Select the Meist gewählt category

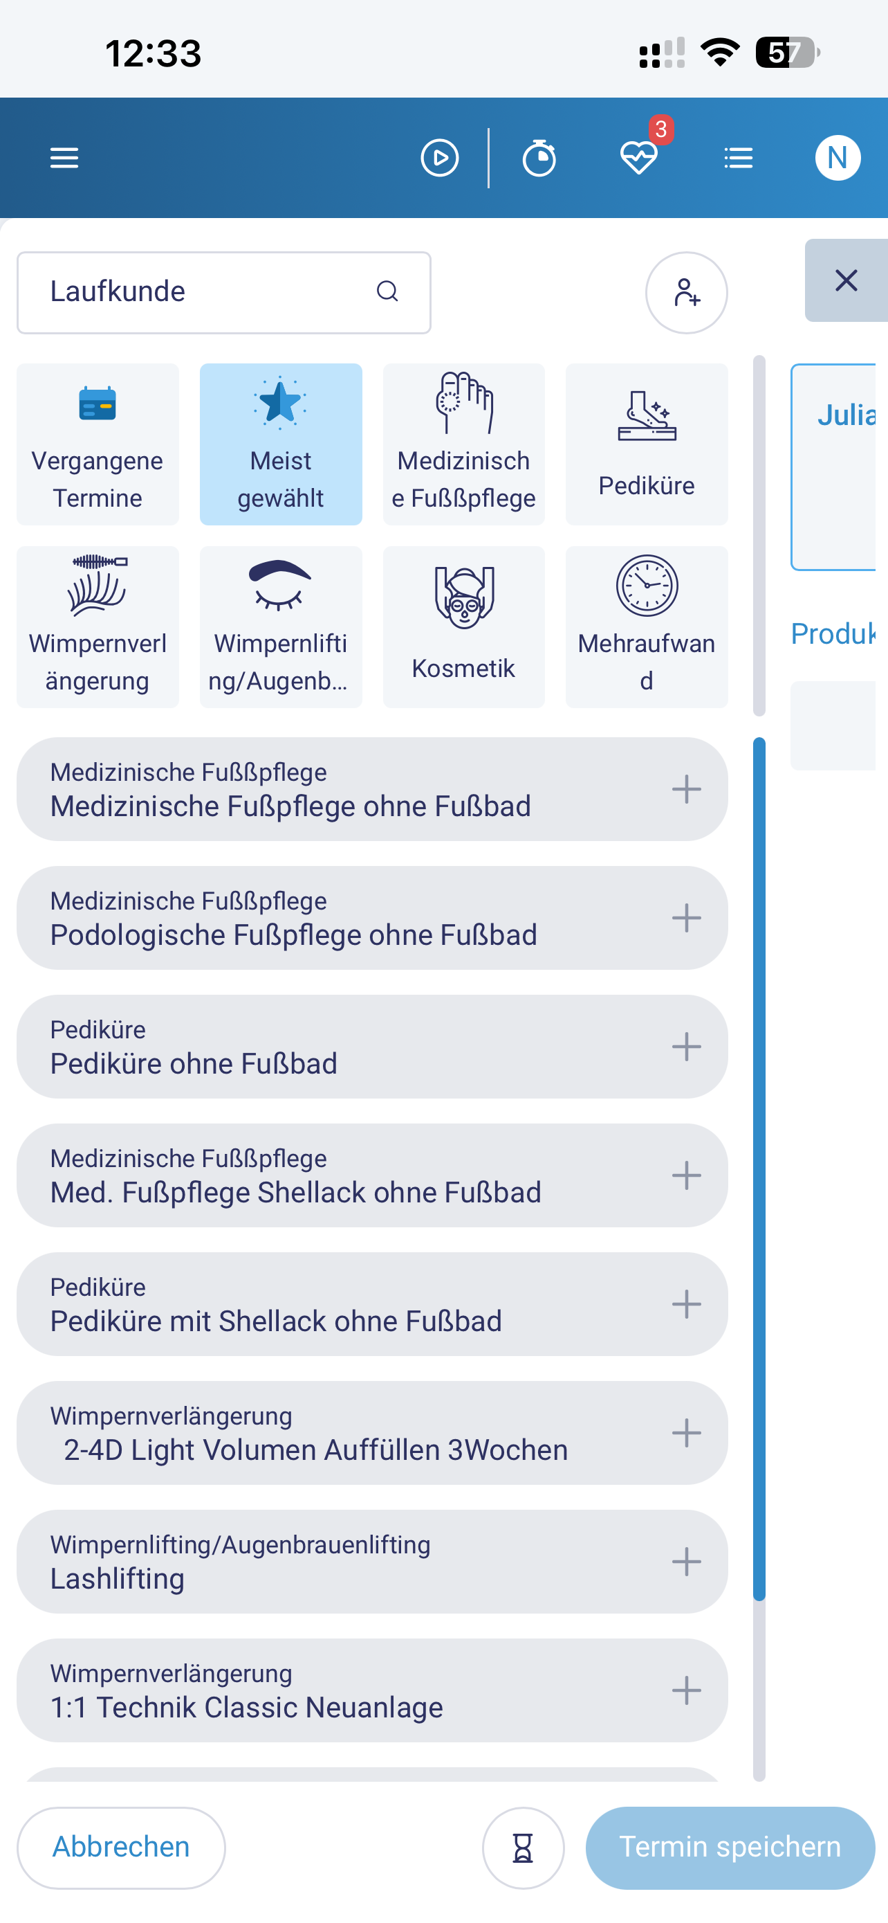(280, 444)
